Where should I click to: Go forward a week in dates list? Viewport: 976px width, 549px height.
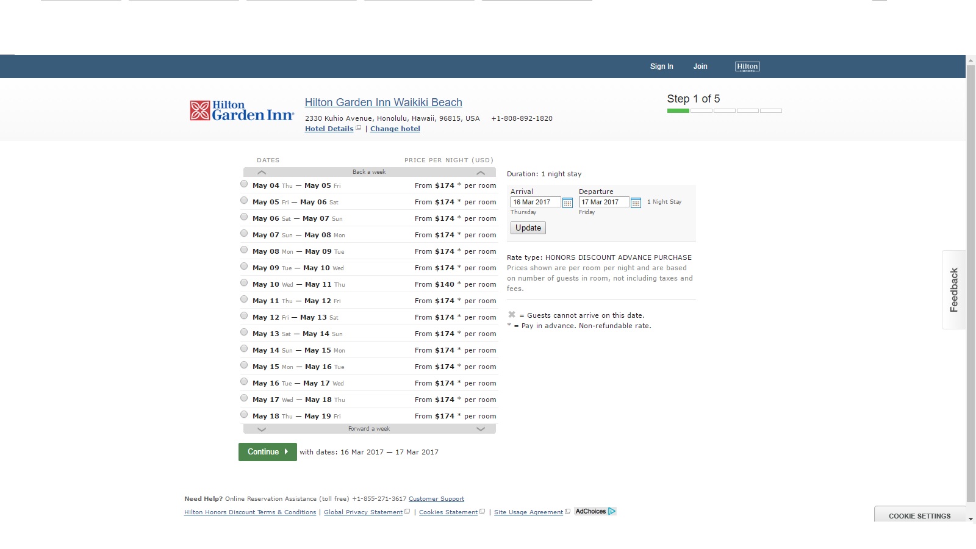coord(369,429)
